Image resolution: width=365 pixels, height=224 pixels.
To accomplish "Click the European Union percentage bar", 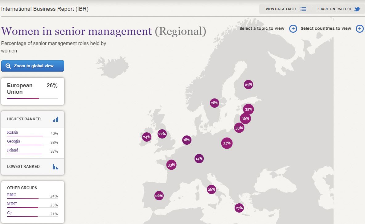I will tap(32, 98).
